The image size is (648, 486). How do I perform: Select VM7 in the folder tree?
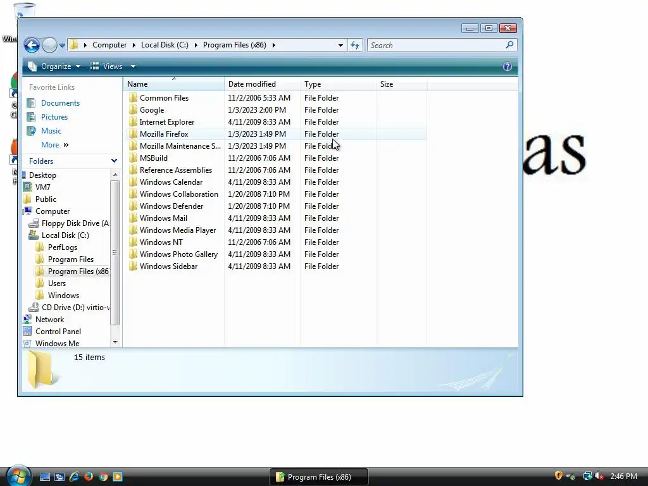42,187
